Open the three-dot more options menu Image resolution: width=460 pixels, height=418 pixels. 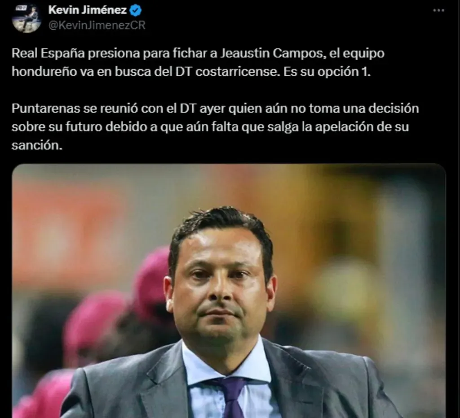(438, 10)
